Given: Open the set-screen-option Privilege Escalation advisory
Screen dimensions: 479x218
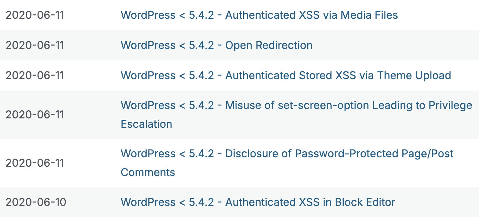Looking at the screenshot, I should pyautogui.click(x=296, y=105).
